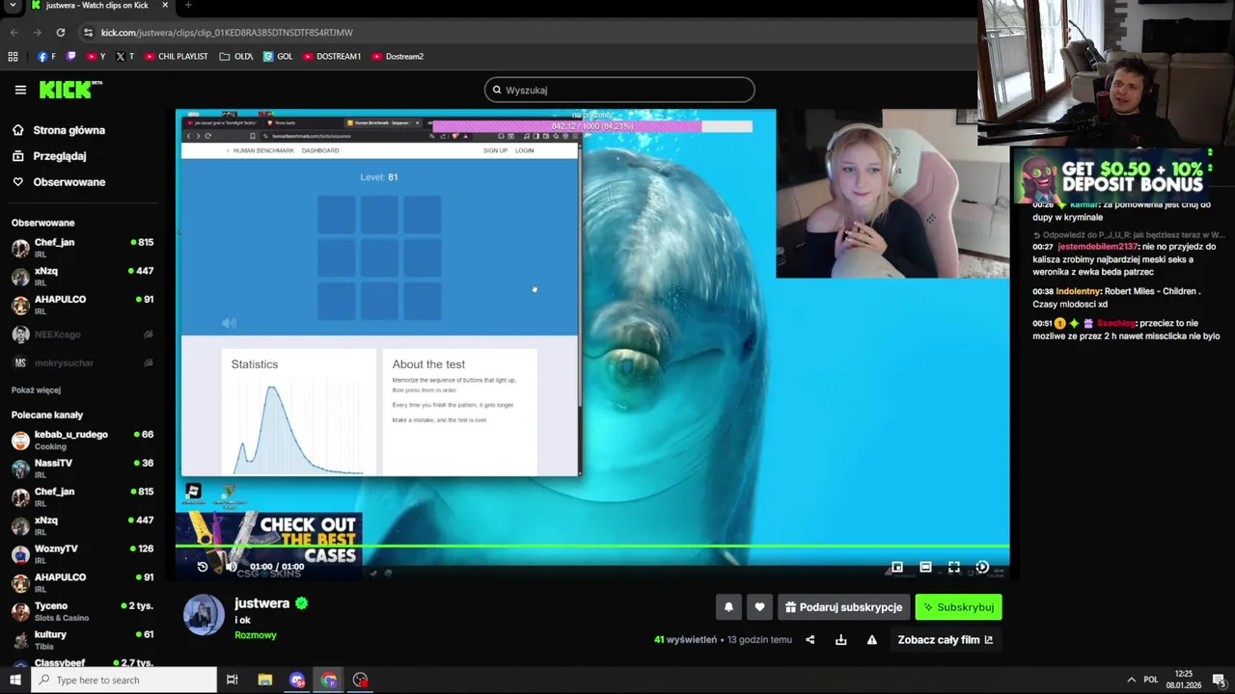Open Zobacz cały film link
This screenshot has height=694, width=1235.
click(x=945, y=640)
